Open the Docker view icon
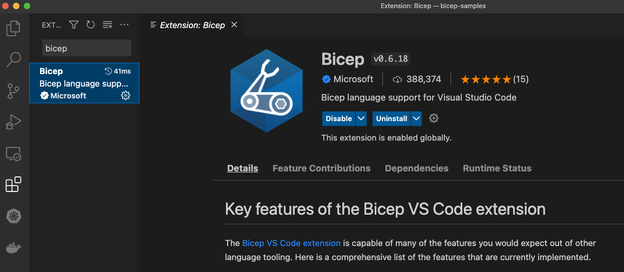Screen dimensions: 624x272 14,248
